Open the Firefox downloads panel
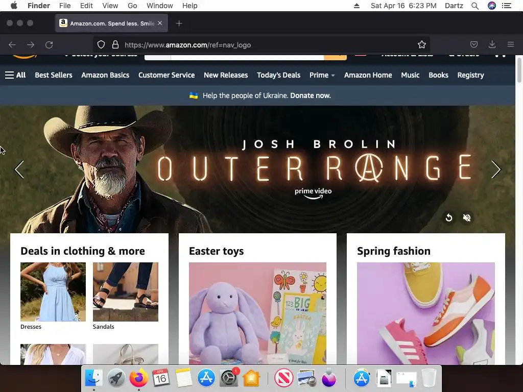The image size is (523, 392). [x=492, y=44]
